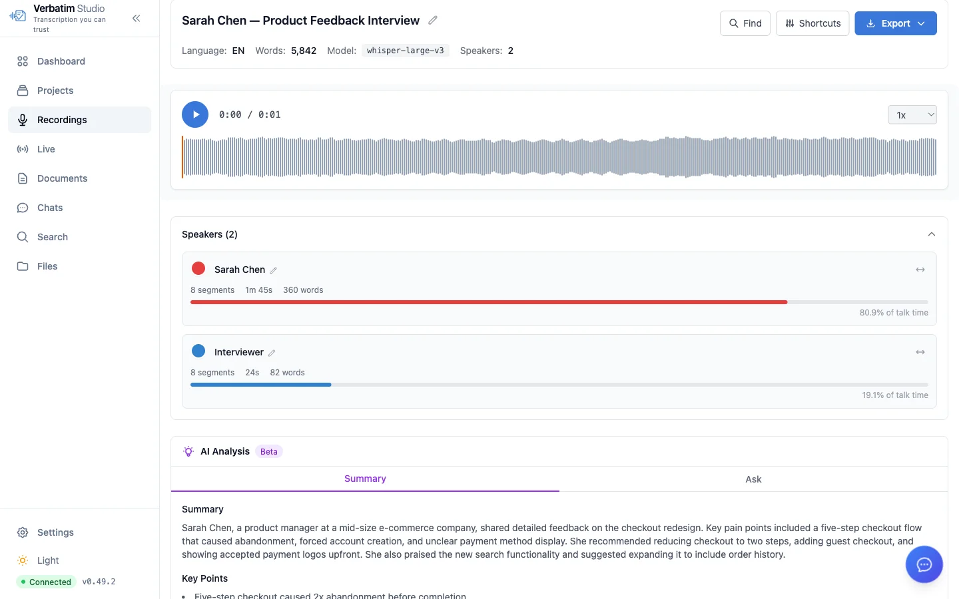Open the Export dropdown menu

point(895,23)
